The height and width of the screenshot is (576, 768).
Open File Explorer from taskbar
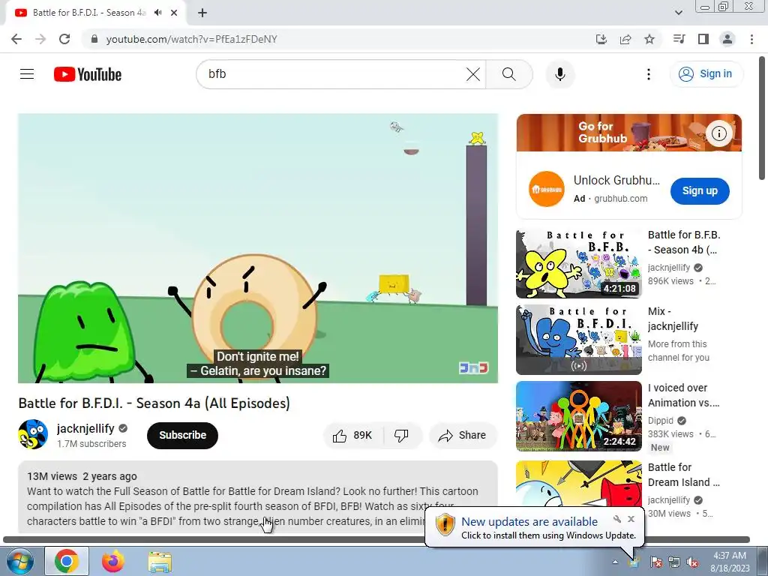pos(160,561)
